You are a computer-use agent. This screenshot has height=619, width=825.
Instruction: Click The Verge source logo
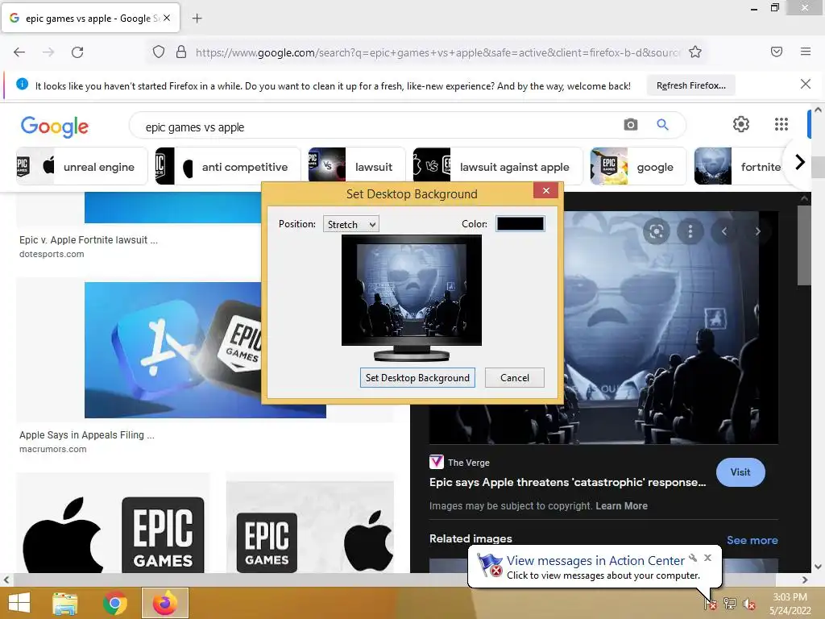[x=436, y=462]
